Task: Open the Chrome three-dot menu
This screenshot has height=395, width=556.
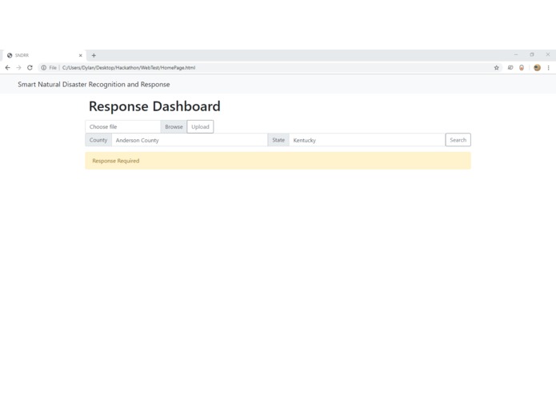Action: (x=548, y=68)
